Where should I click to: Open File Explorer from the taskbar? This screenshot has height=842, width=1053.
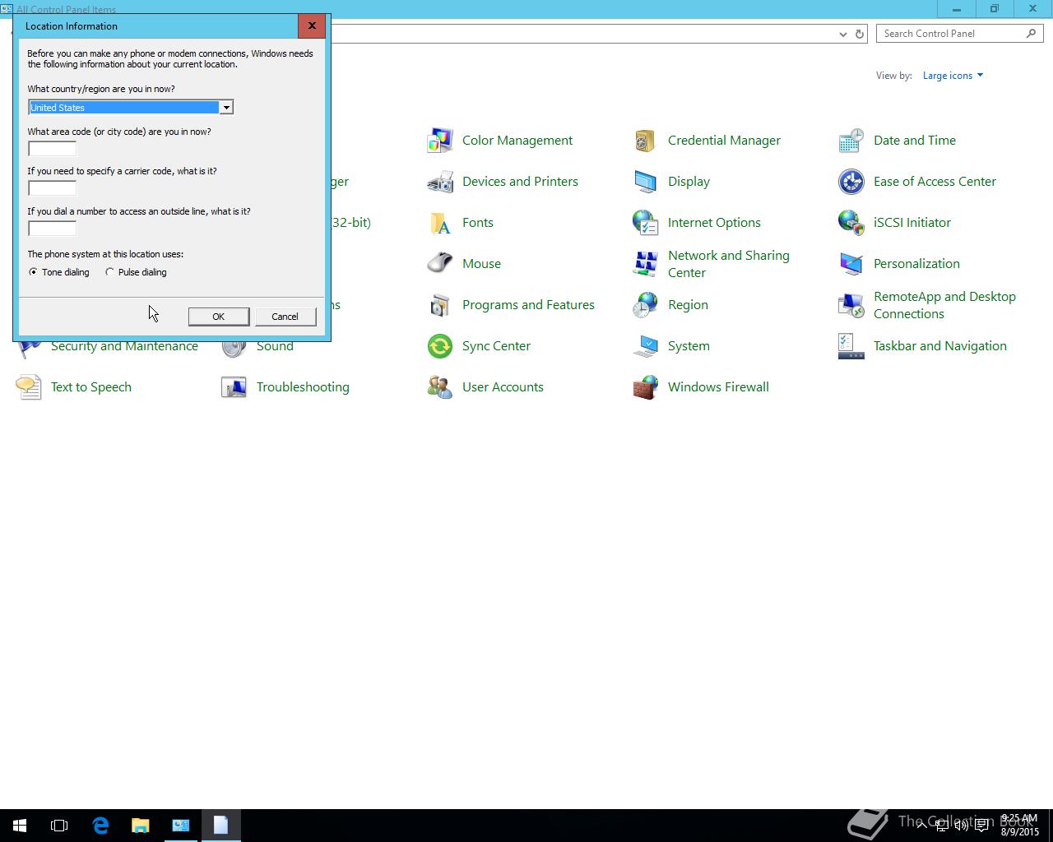(x=141, y=826)
